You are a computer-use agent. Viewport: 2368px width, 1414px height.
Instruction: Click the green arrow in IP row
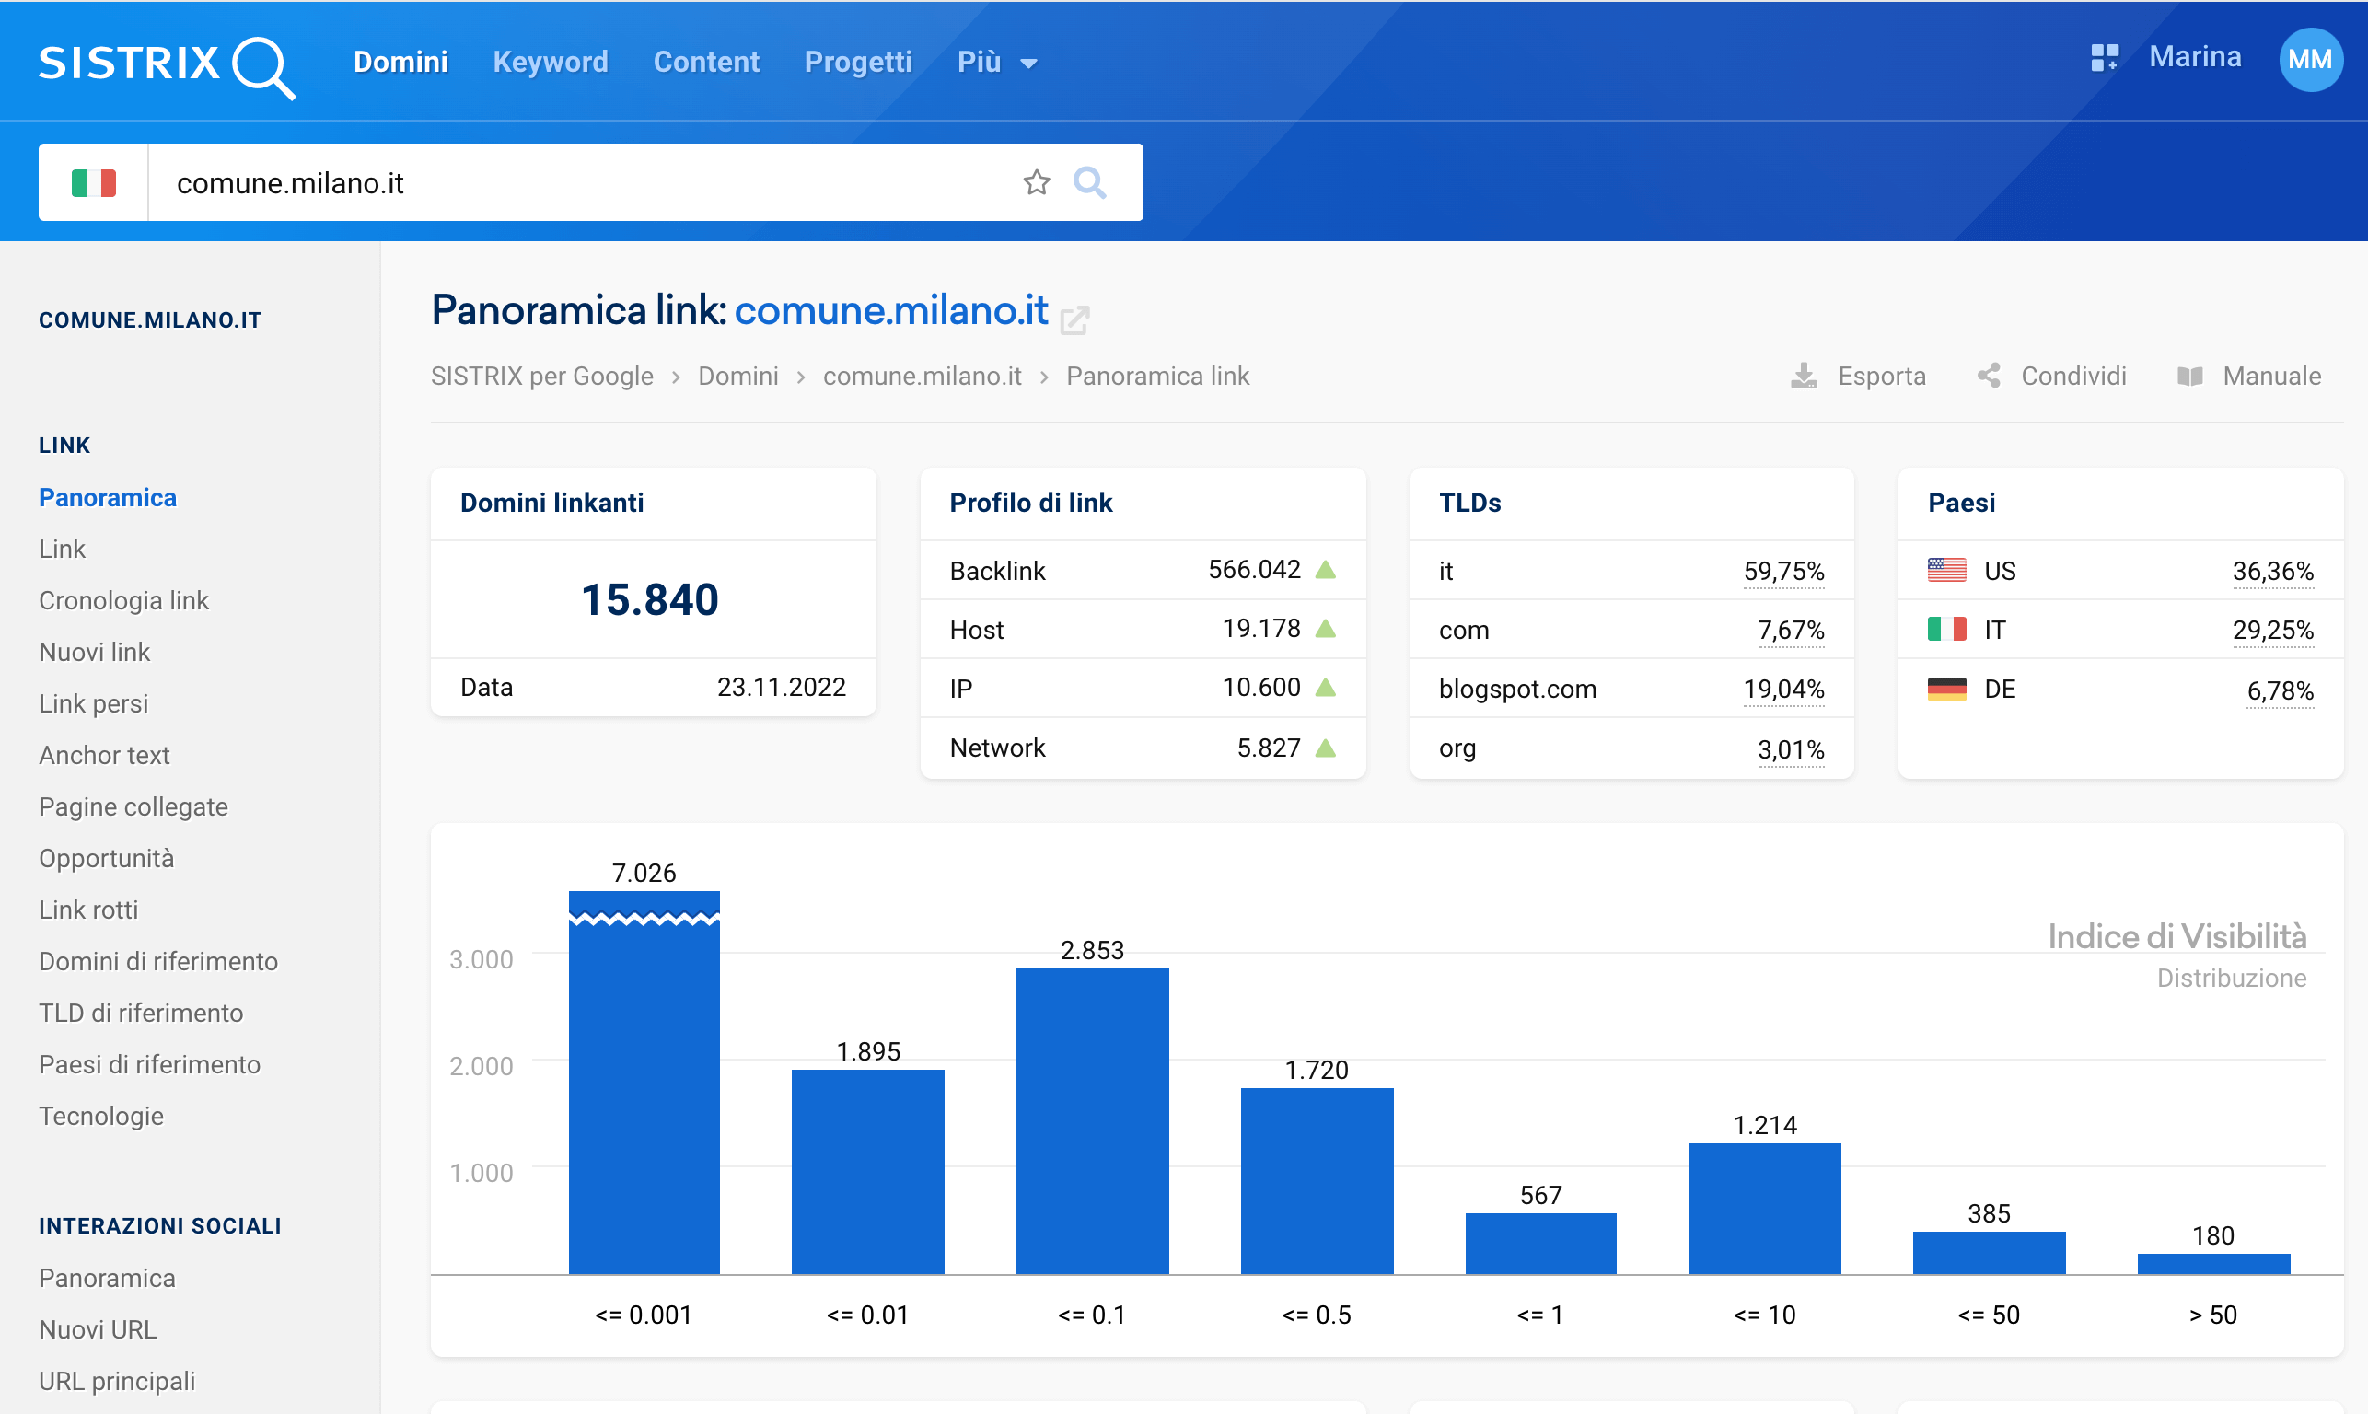1326,688
